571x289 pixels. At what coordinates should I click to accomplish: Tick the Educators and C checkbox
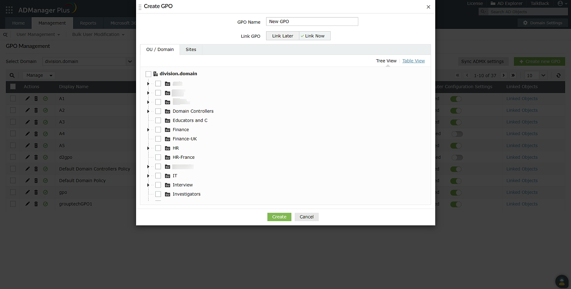158,120
